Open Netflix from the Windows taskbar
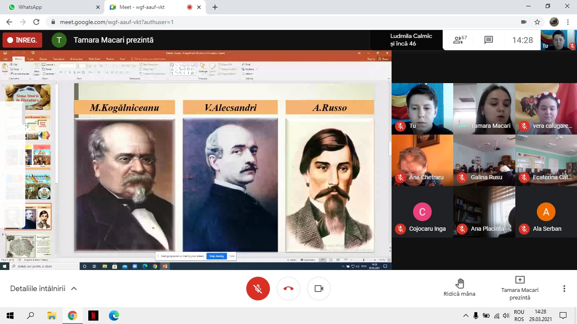The image size is (577, 324). pos(93,315)
